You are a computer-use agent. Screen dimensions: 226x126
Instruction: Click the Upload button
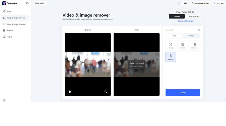click(x=177, y=16)
